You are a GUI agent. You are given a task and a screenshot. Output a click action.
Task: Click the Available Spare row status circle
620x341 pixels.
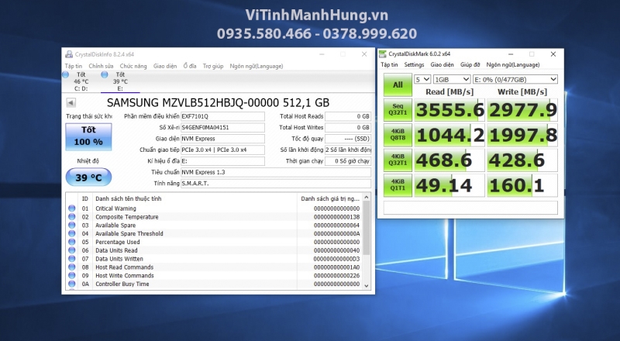(x=71, y=225)
